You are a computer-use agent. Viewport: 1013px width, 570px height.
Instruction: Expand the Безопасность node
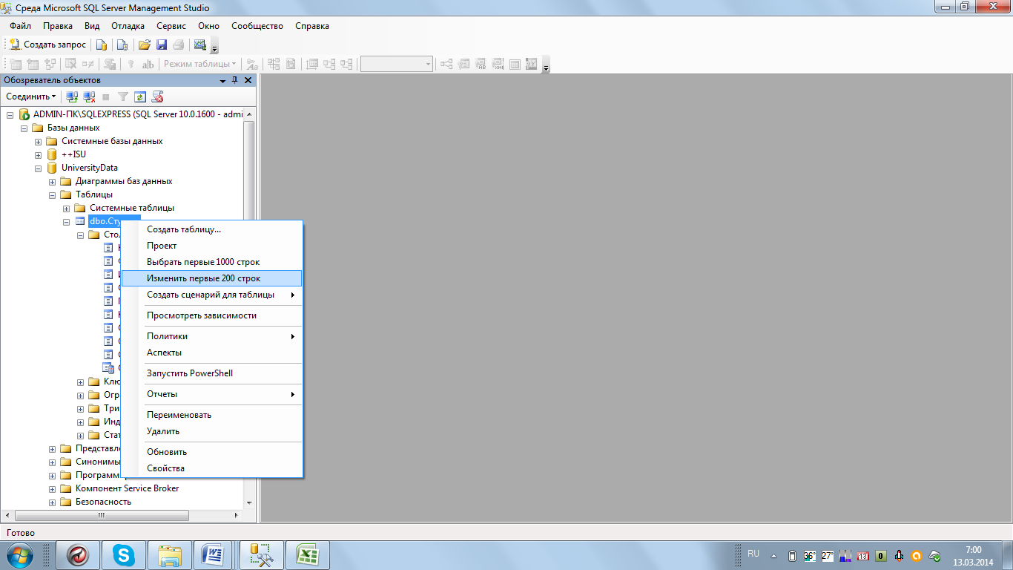(53, 502)
